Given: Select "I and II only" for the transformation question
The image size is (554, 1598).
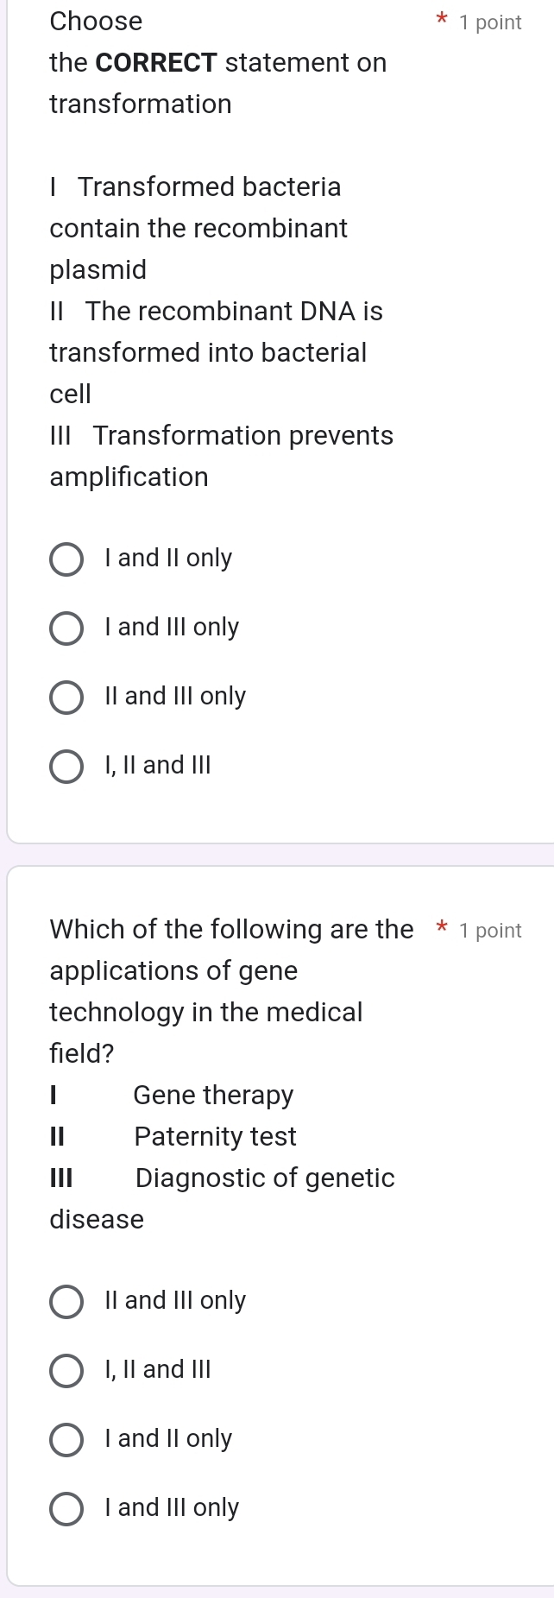Looking at the screenshot, I should click(66, 559).
